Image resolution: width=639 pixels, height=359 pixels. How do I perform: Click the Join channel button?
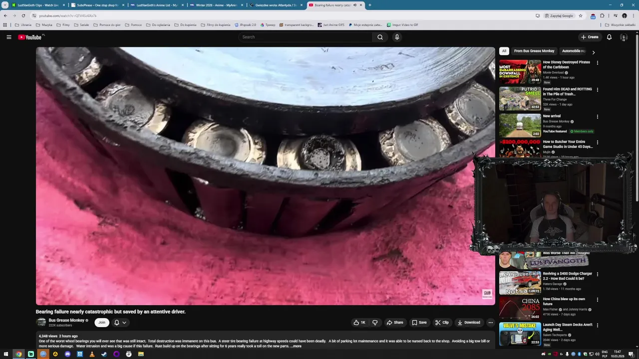[x=102, y=323]
